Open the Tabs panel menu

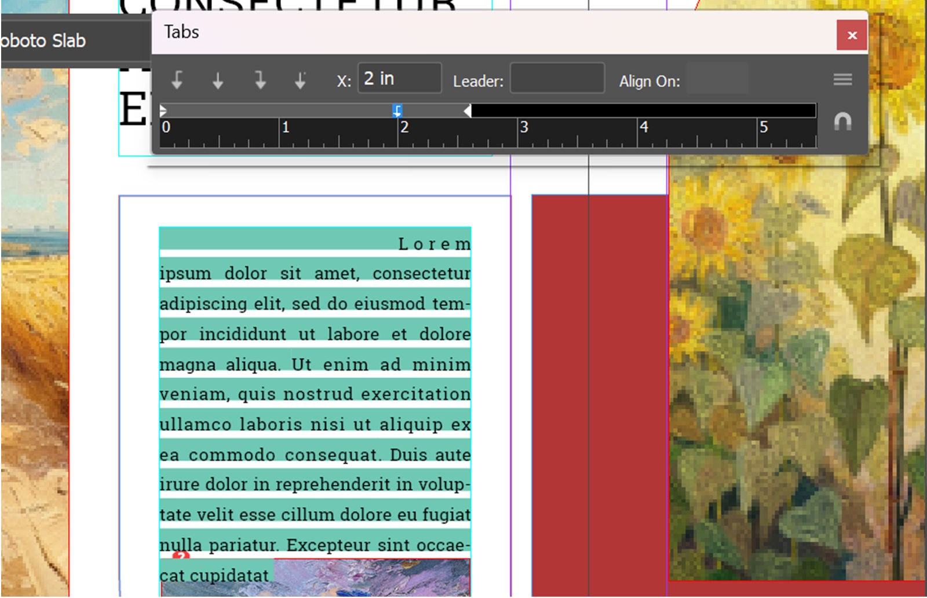[842, 79]
